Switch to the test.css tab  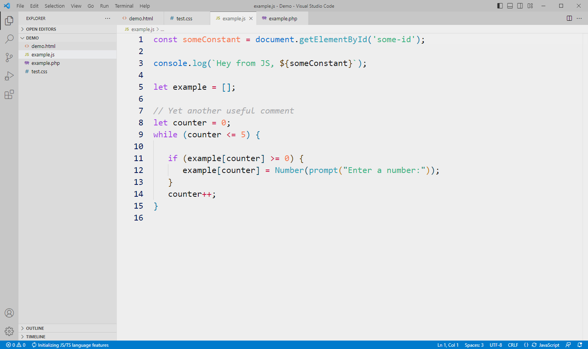[187, 18]
